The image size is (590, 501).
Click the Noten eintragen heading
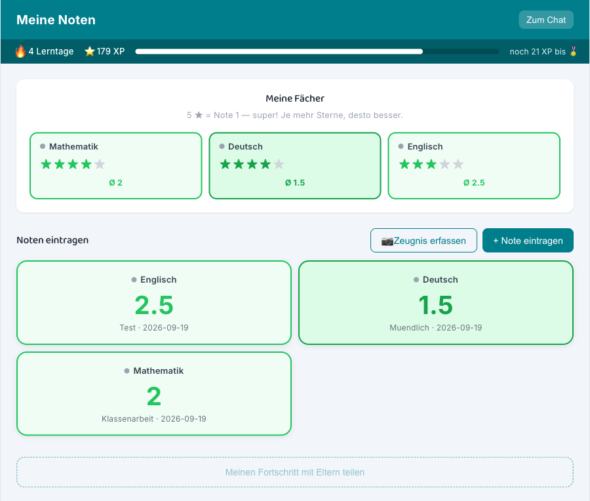[52, 240]
